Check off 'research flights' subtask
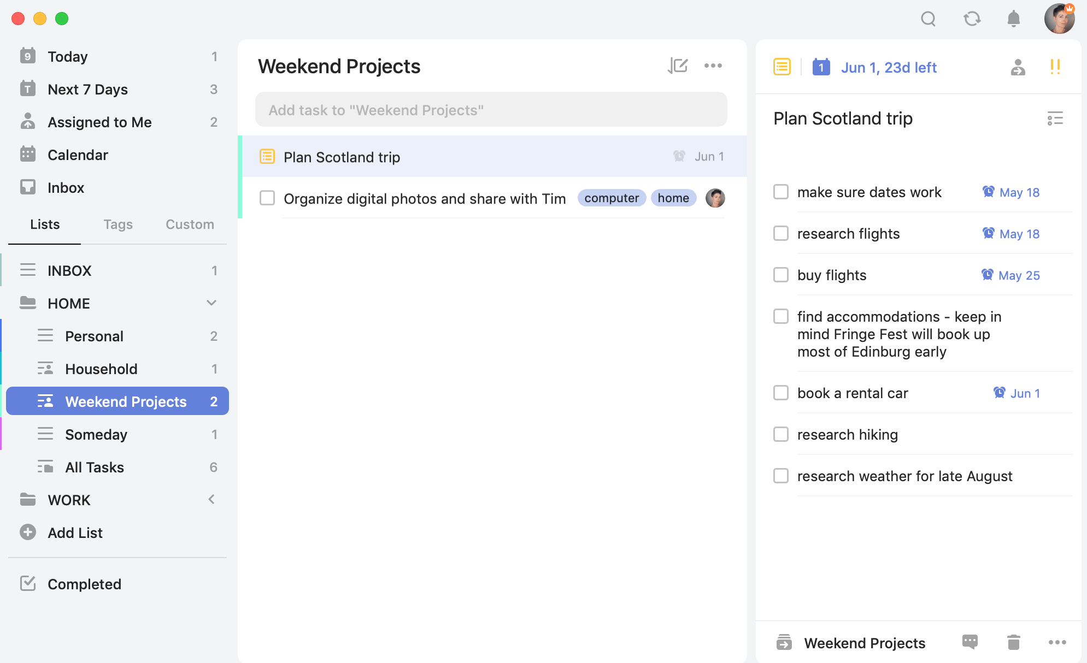The height and width of the screenshot is (663, 1087). [781, 234]
